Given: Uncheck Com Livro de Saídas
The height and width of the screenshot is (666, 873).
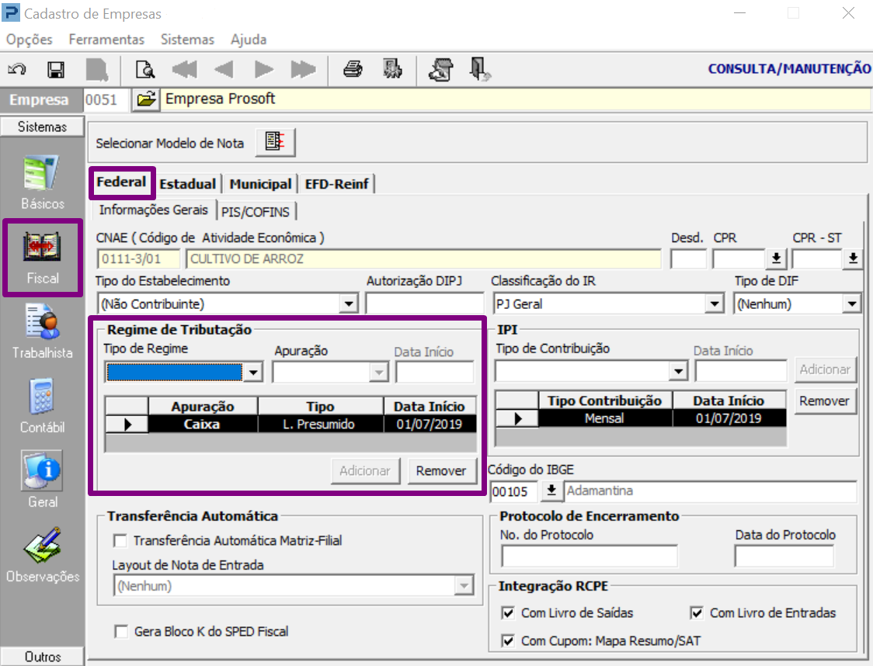Looking at the screenshot, I should 509,613.
